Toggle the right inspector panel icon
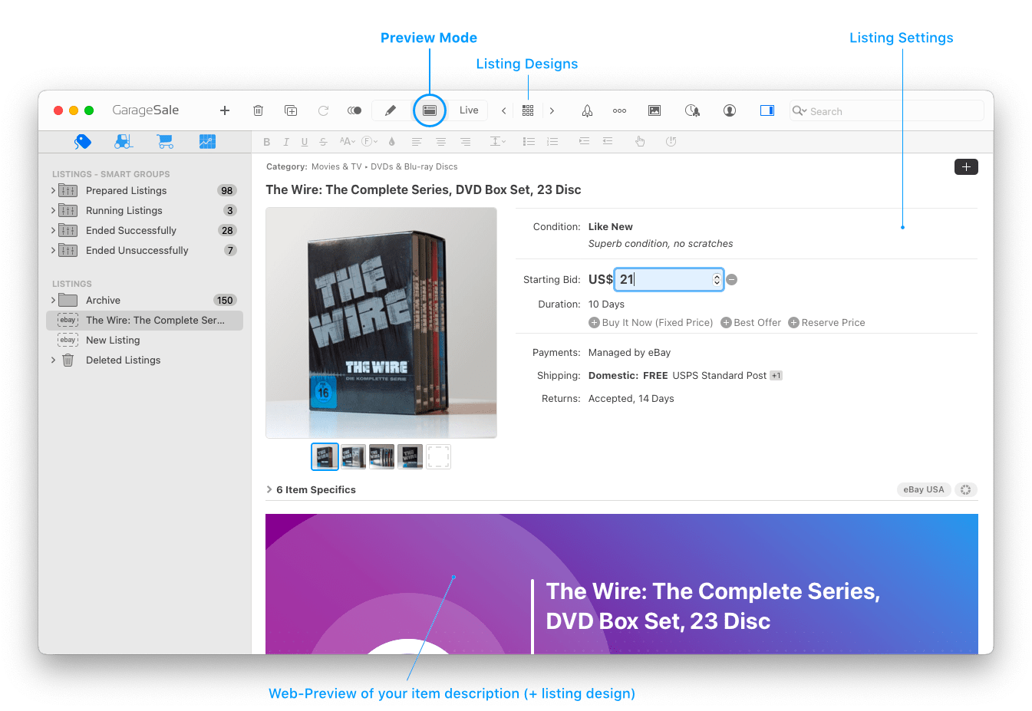 pos(767,110)
